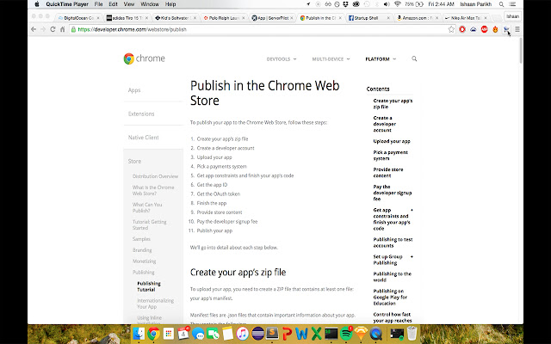Open the Window menu
Screen dimensions: 551x344
150,4
